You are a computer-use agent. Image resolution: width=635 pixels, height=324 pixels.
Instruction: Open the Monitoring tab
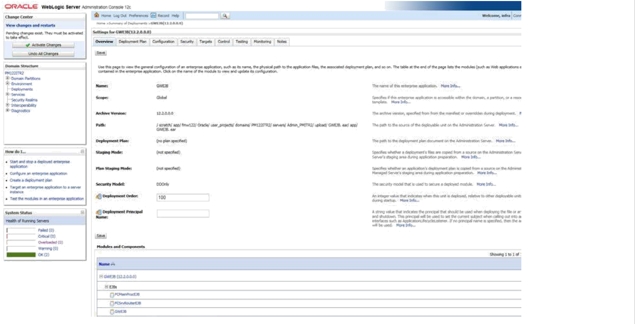coord(262,42)
